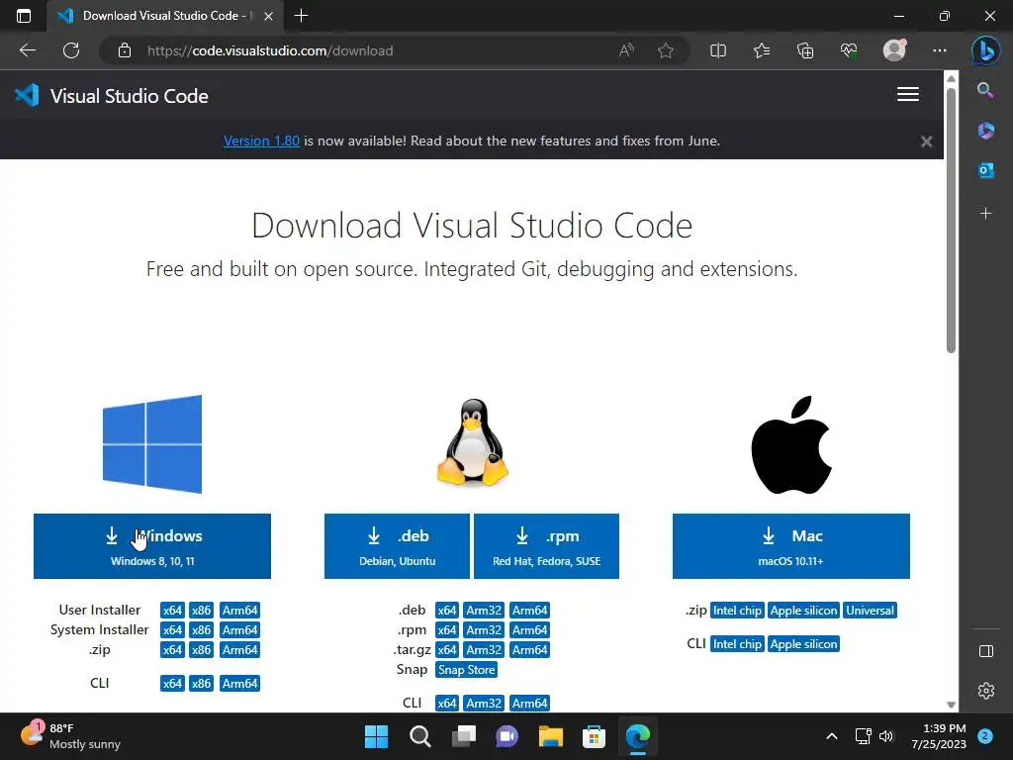The height and width of the screenshot is (760, 1013).
Task: Download Mac CLI for Apple silicon
Action: (803, 644)
